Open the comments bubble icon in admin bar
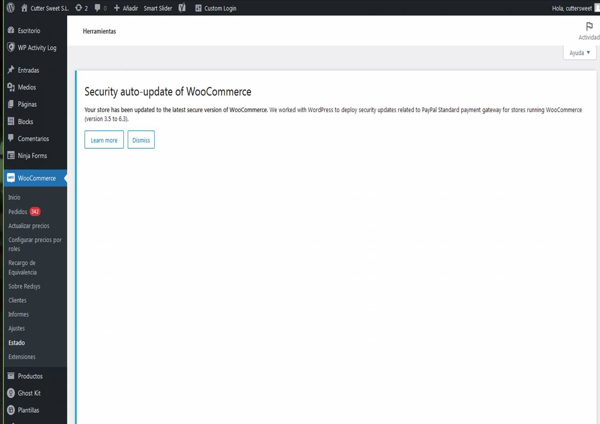This screenshot has height=424, width=600. pyautogui.click(x=97, y=8)
